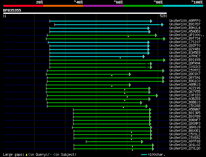Click the purple ~60% identity legend segment
This screenshot has height=157, width=206.
click(x=103, y=6)
